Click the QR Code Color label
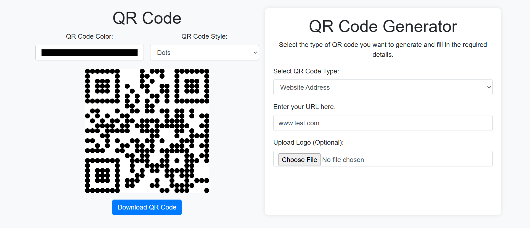The width and height of the screenshot is (530, 228). pyautogui.click(x=89, y=36)
